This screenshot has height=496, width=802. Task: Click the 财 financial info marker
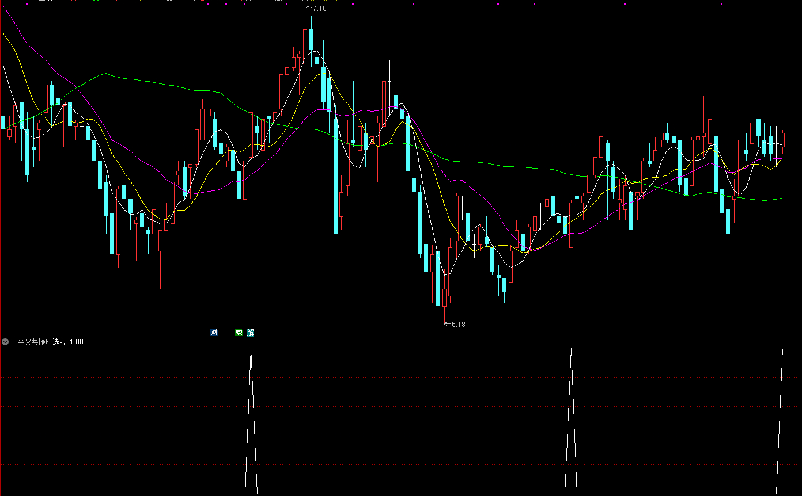[214, 333]
